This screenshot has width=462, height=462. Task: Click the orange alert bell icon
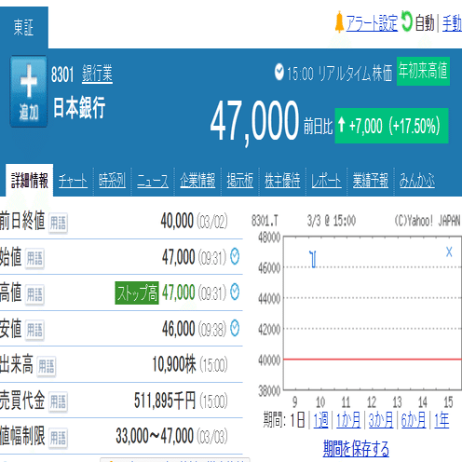[339, 21]
